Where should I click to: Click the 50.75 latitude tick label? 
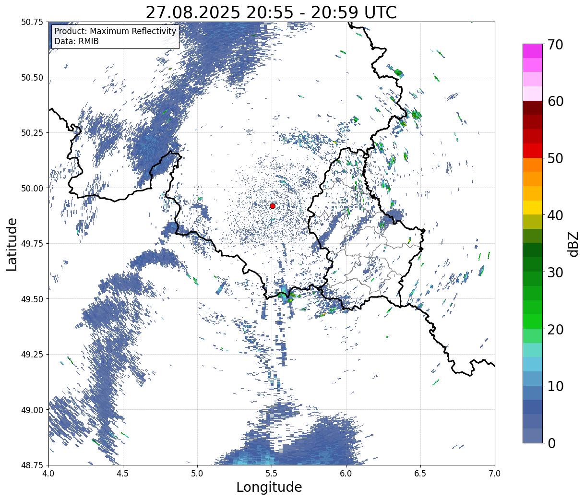point(33,22)
